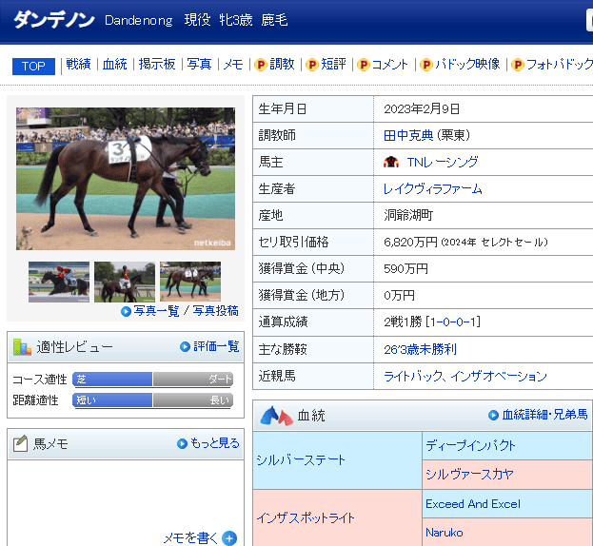Open dam インザスポットライト link
593x546 pixels.
(x=306, y=517)
